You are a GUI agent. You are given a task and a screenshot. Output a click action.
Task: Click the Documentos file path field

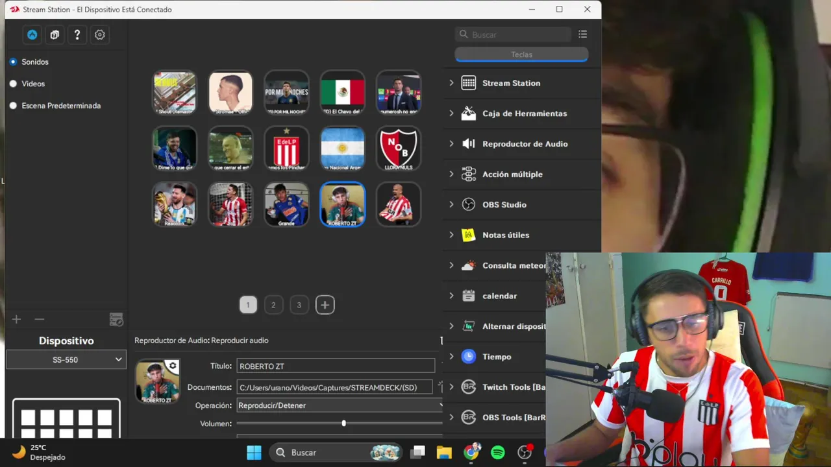pos(334,388)
